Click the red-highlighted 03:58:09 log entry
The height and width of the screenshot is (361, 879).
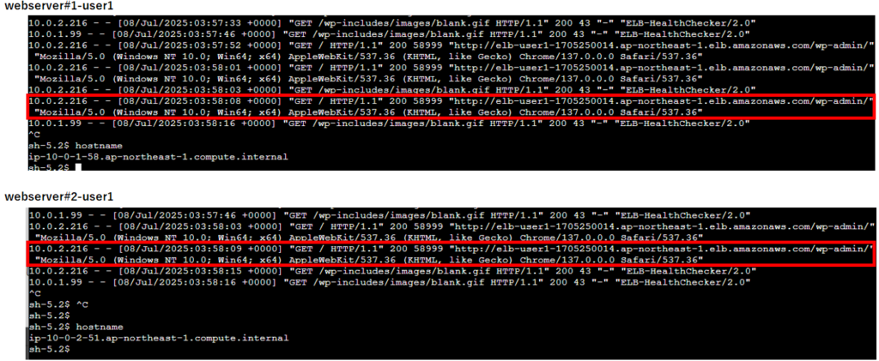point(451,254)
